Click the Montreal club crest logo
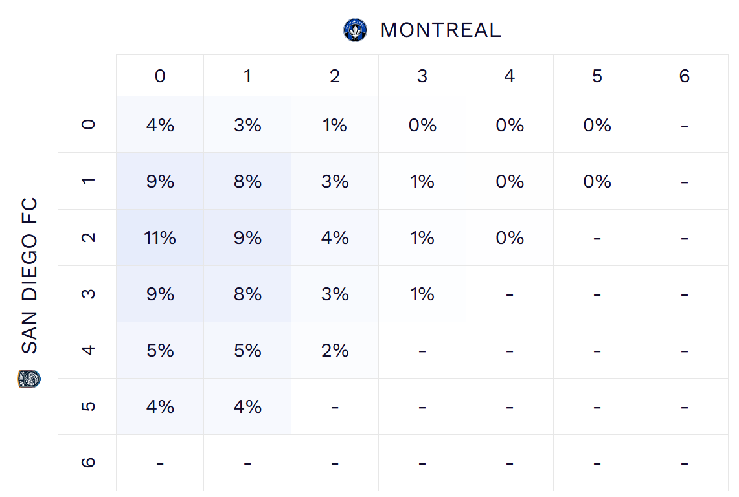 click(x=355, y=30)
